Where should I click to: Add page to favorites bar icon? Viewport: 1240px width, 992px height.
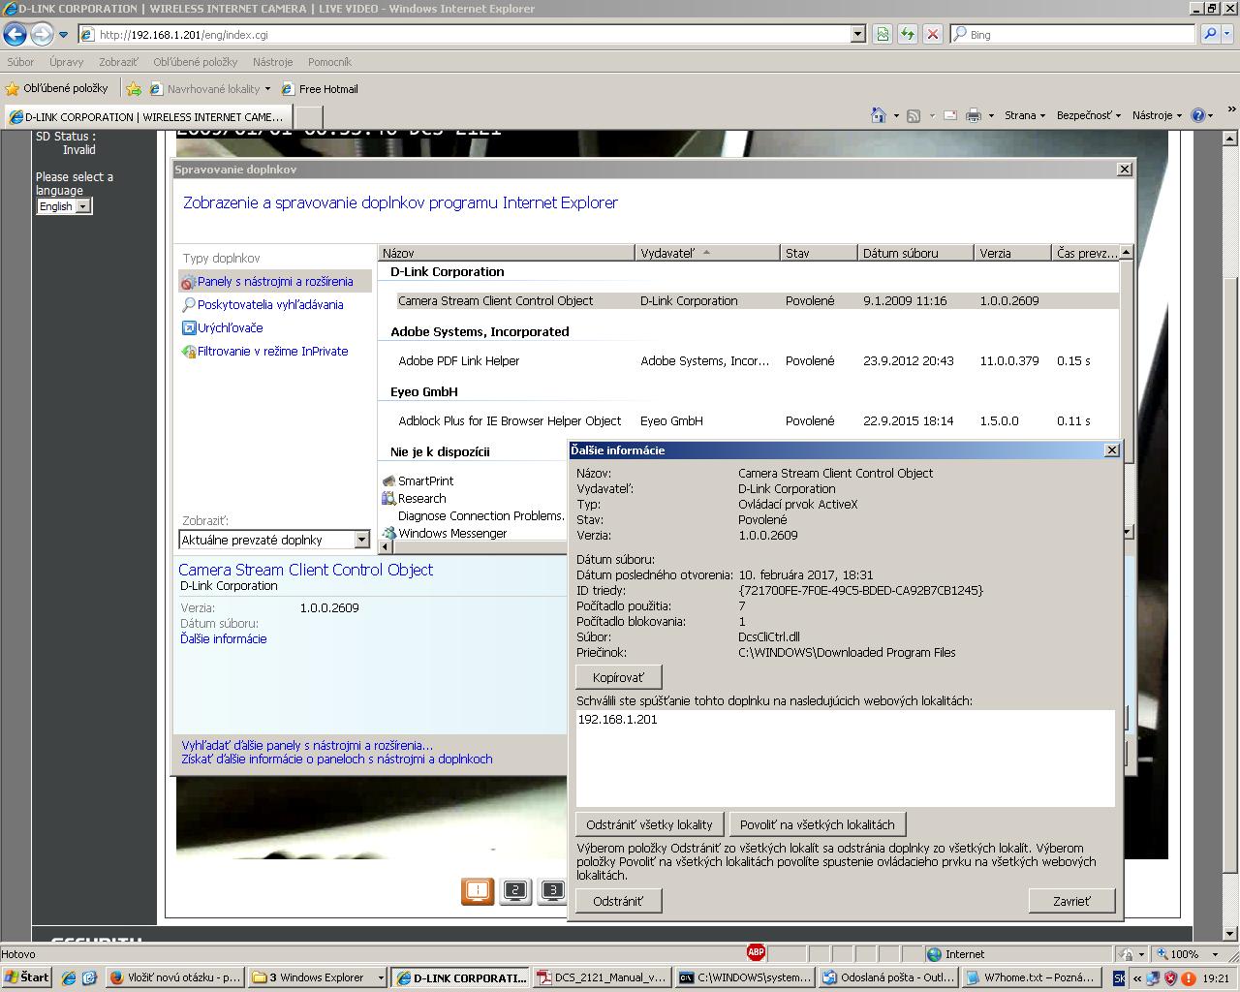point(134,88)
